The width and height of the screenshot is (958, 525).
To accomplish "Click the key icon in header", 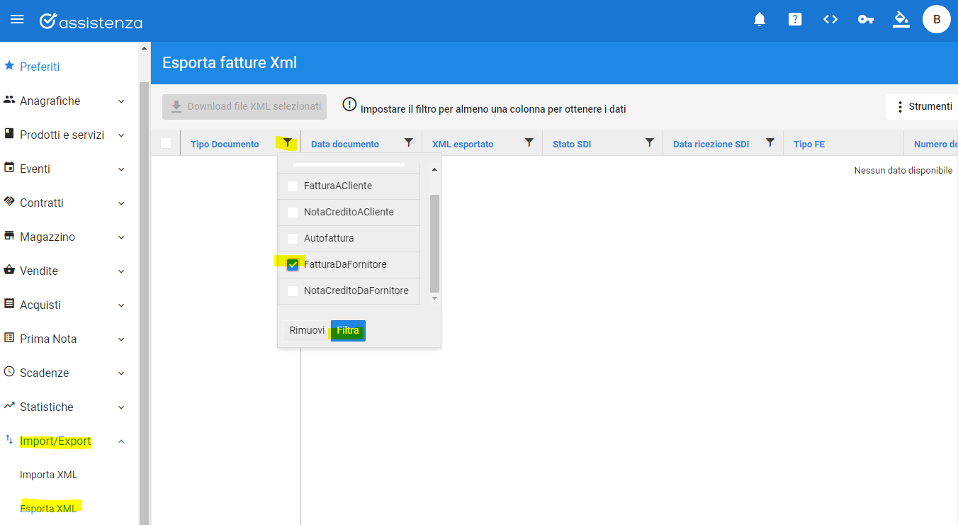I will point(865,20).
